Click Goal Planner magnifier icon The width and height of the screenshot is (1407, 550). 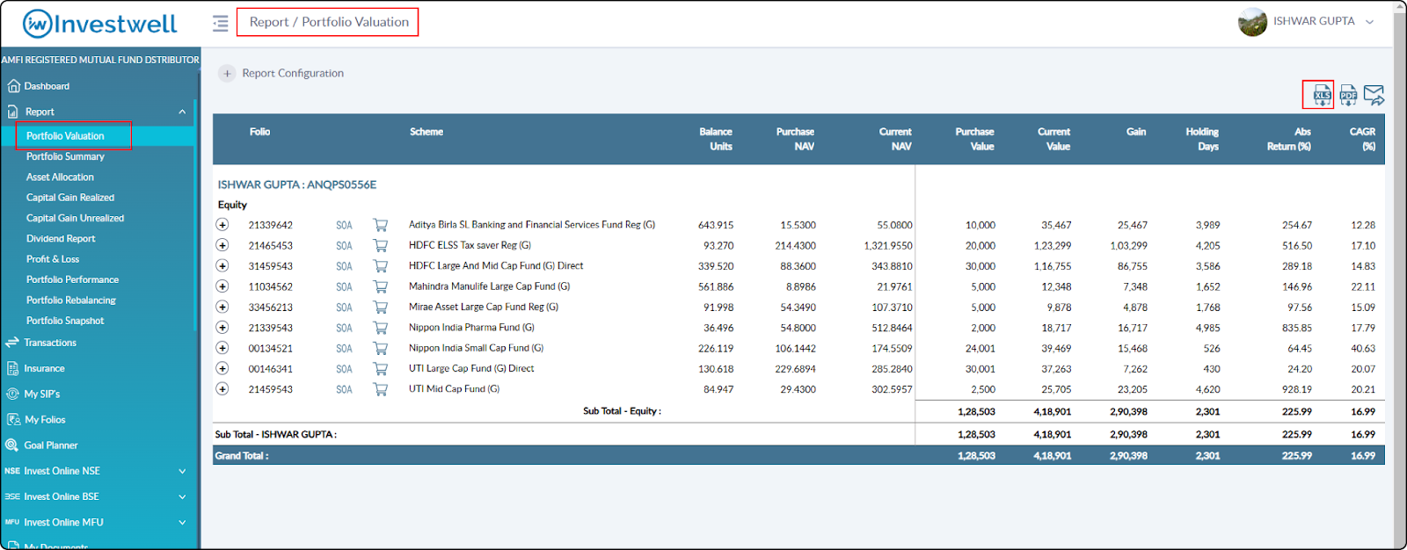pyautogui.click(x=12, y=445)
